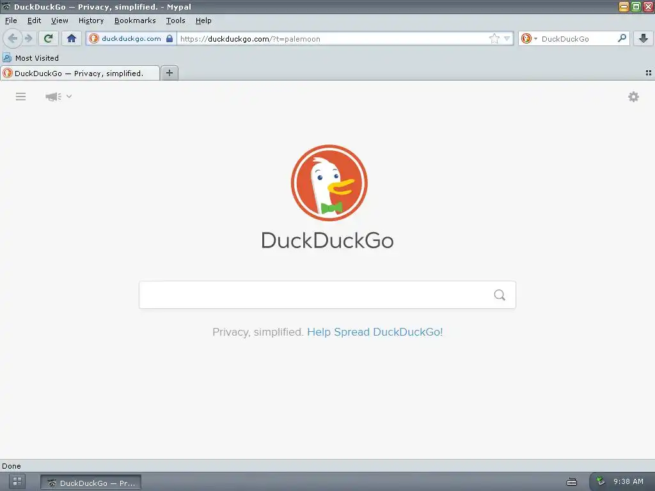
Task: Click the 9:38 AM clock
Action: [x=628, y=481]
